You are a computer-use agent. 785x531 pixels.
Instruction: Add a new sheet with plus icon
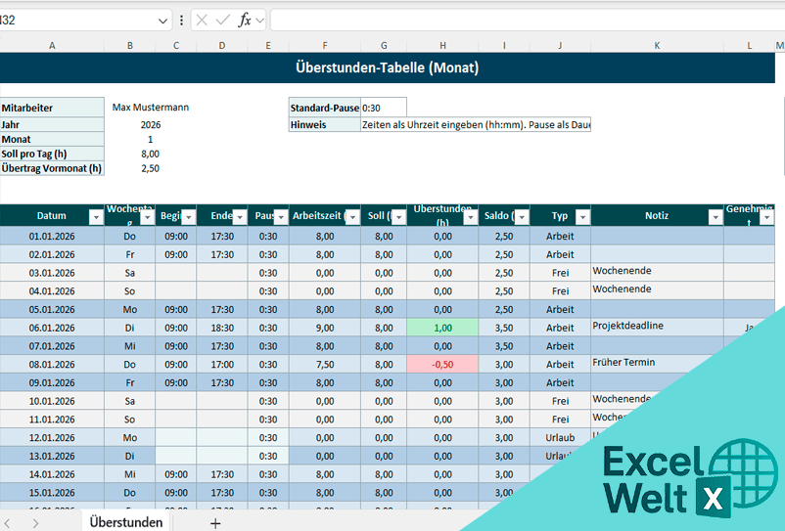(x=215, y=523)
